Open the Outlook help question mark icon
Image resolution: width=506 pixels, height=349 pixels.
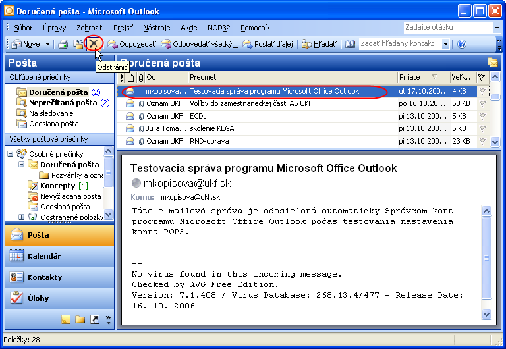462,44
